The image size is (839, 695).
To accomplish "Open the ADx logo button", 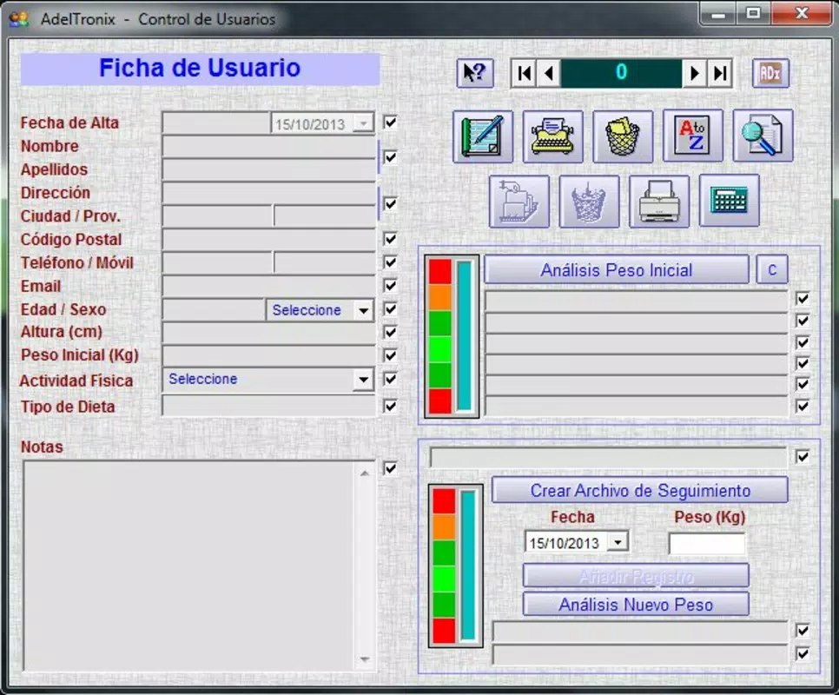I will pyautogui.click(x=770, y=73).
